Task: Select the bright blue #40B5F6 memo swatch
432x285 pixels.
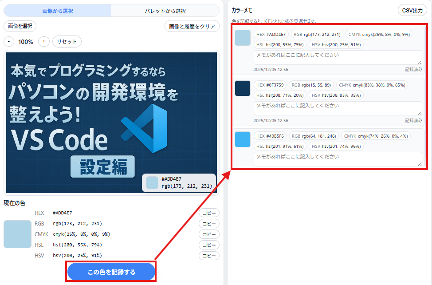Action: click(243, 139)
